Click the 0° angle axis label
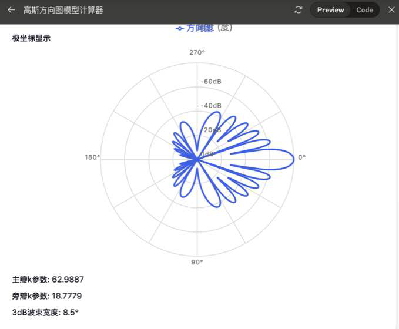 [302, 157]
